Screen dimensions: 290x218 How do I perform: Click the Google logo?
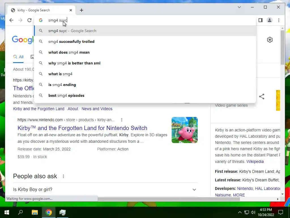click(23, 40)
